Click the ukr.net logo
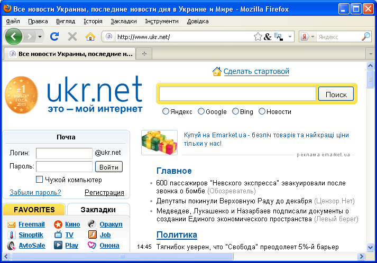 pyautogui.click(x=95, y=95)
